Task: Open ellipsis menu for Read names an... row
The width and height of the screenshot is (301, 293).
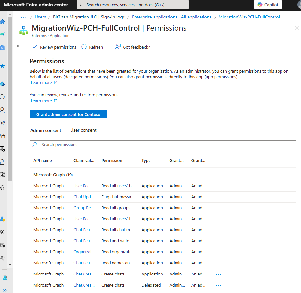Action: coord(218,263)
